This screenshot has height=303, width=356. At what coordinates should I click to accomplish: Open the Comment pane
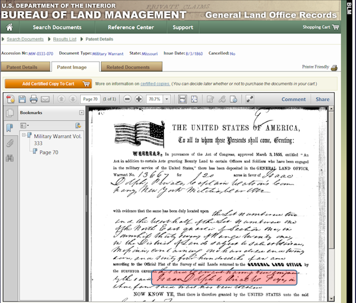tap(293, 99)
